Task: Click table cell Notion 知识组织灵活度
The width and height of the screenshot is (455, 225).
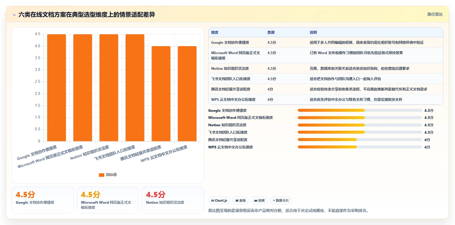Action: tap(230, 69)
